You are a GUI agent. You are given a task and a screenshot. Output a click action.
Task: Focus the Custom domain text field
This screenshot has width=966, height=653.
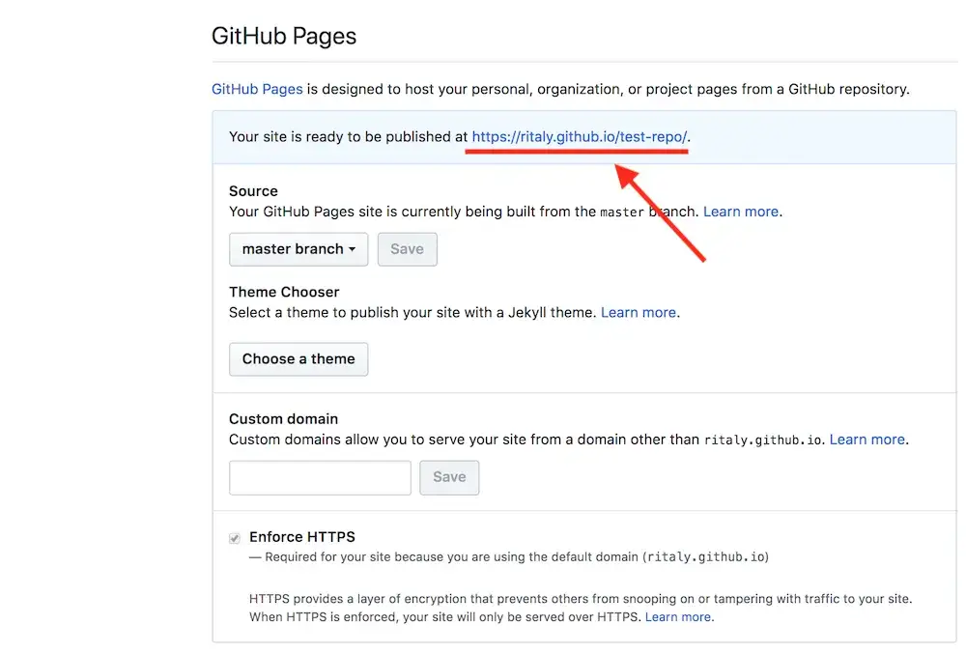(x=320, y=477)
